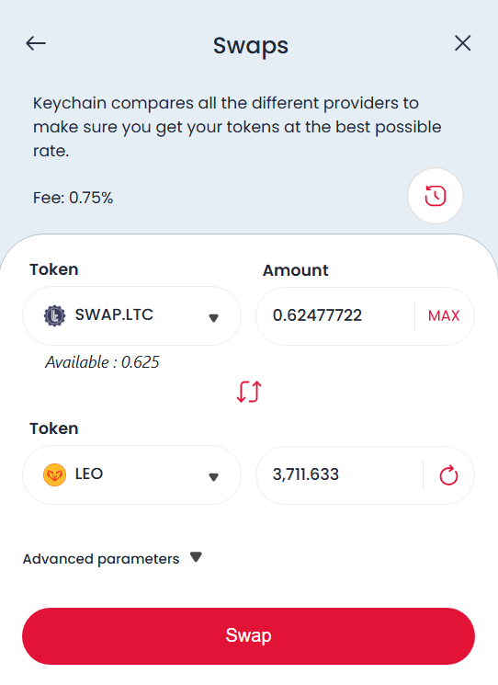The image size is (498, 685).
Task: Open the LEO token dropdown arrow
Action: click(x=213, y=477)
